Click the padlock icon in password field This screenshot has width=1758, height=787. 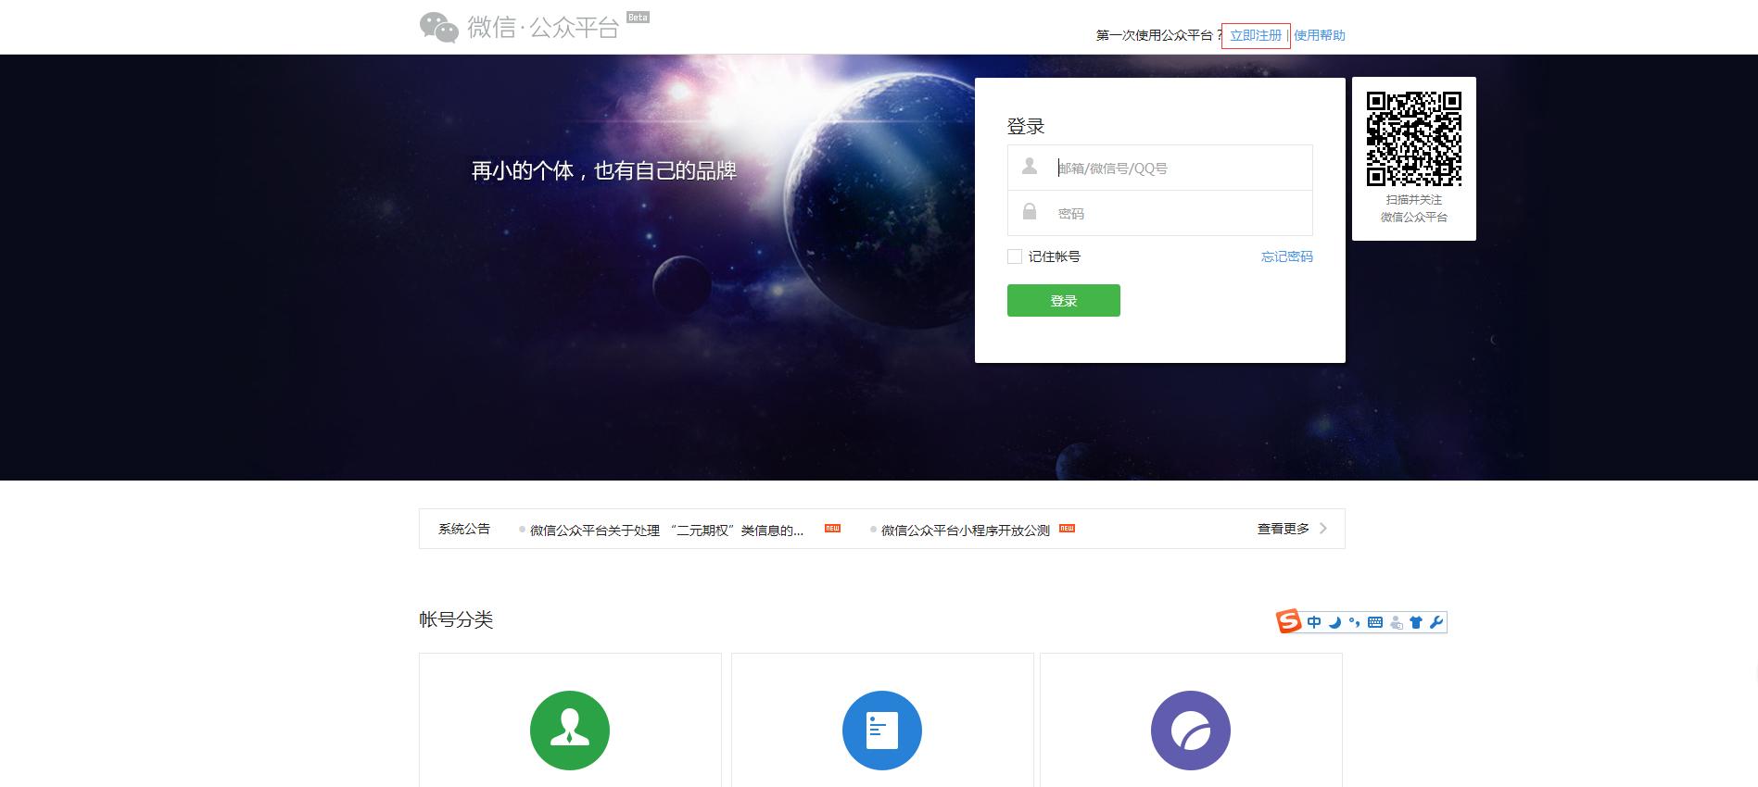pos(1030,211)
